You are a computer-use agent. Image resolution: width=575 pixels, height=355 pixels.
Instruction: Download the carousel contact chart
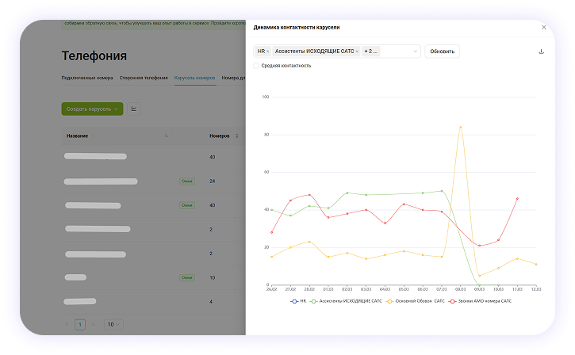[541, 52]
